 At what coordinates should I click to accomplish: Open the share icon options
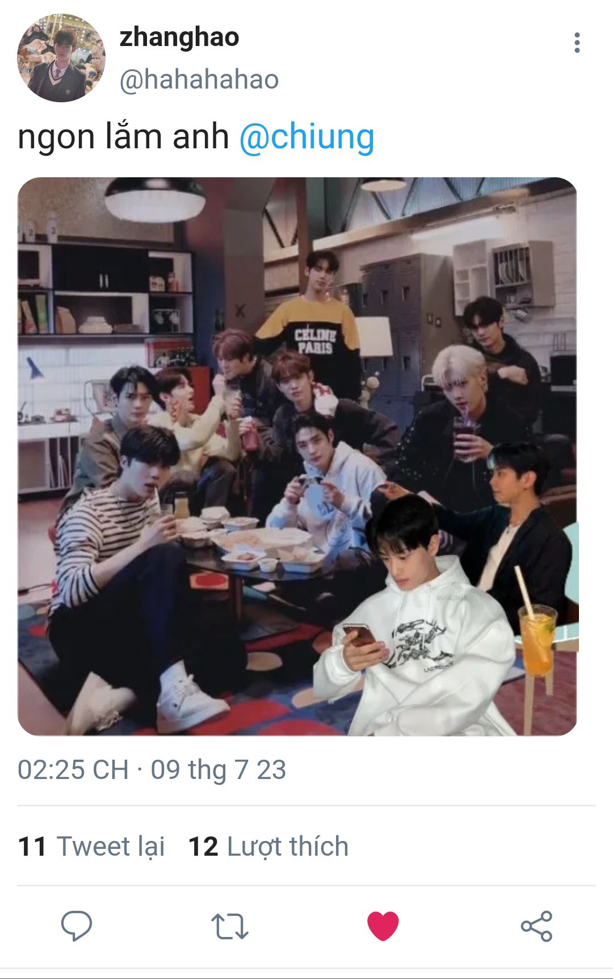pyautogui.click(x=536, y=926)
